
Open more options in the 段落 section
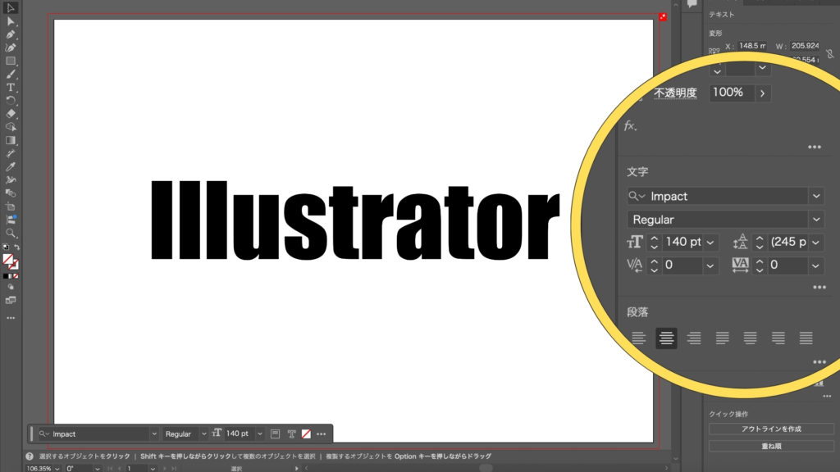pyautogui.click(x=818, y=361)
